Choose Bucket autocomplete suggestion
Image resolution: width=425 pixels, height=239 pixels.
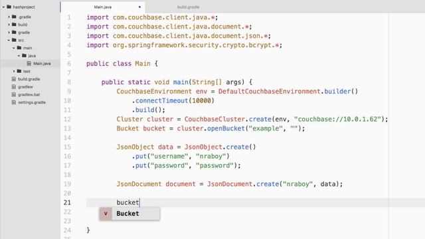(x=129, y=214)
